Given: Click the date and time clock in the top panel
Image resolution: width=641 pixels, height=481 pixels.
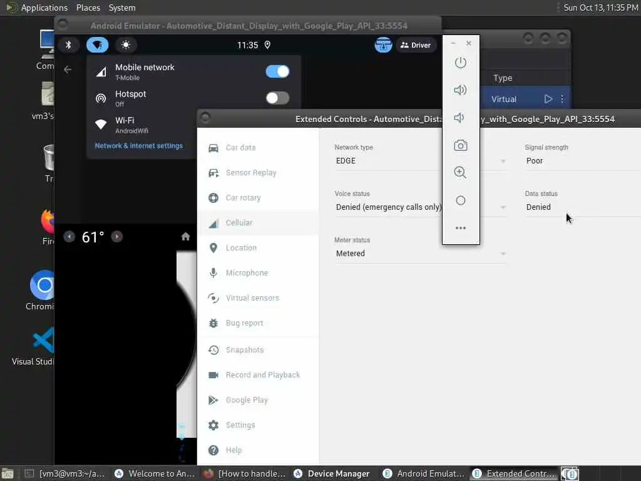Looking at the screenshot, I should (x=600, y=8).
